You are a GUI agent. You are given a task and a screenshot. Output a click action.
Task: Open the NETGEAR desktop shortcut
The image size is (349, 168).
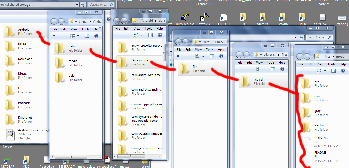(x=7, y=162)
